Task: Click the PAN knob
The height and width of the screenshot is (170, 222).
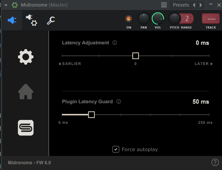Action: (144, 18)
